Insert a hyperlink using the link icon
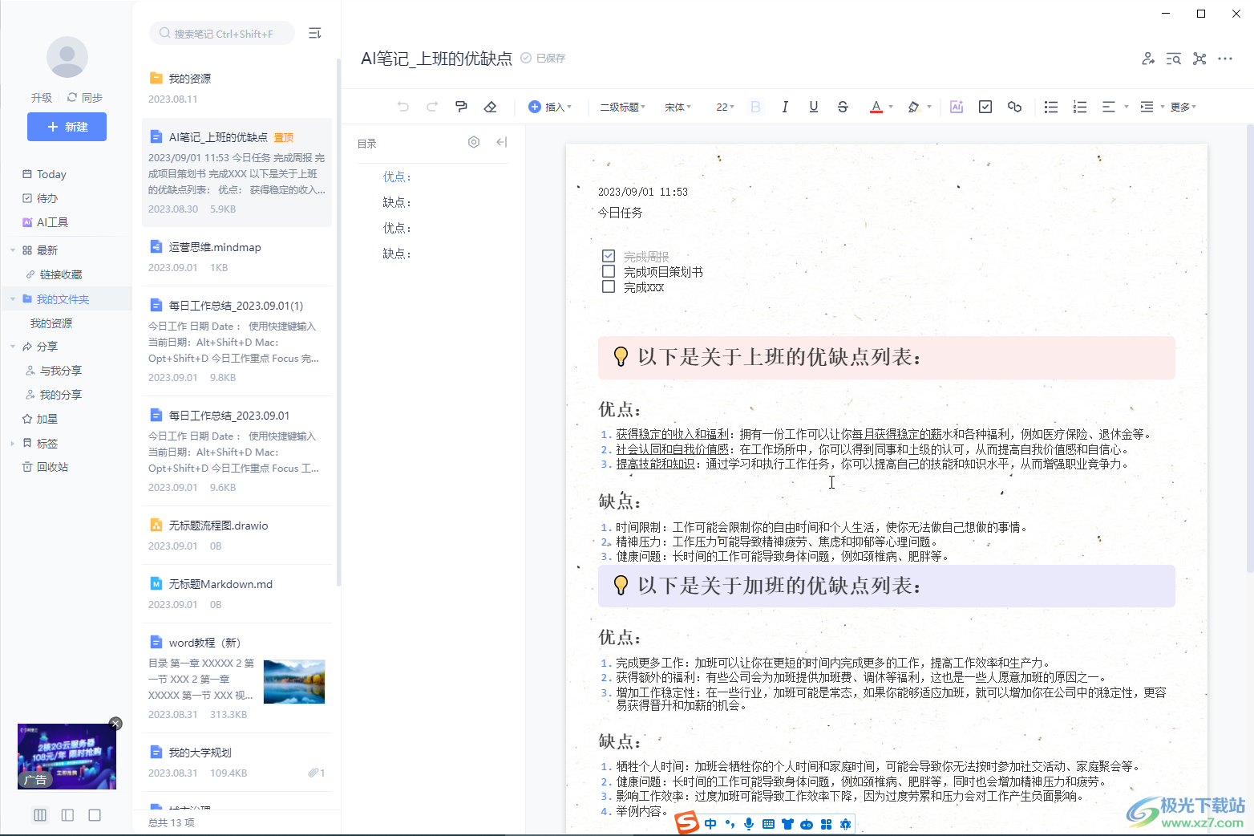Viewport: 1254px width, 836px height. tap(1014, 107)
